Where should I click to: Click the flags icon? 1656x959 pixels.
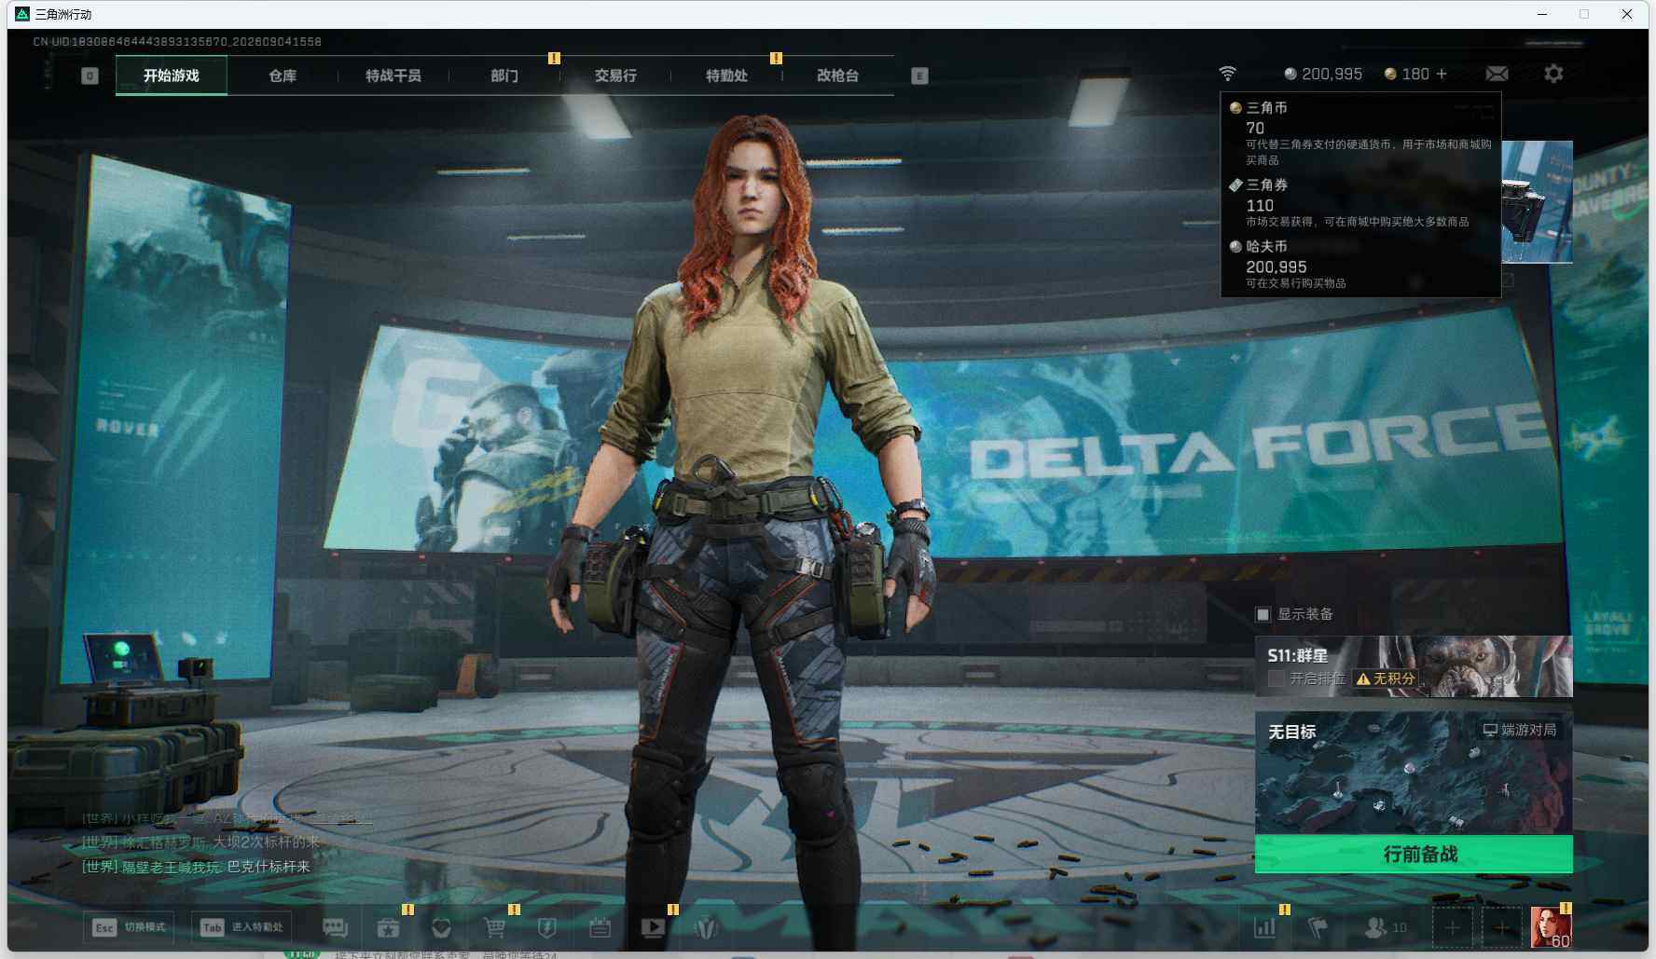[1318, 927]
